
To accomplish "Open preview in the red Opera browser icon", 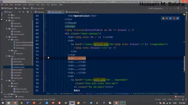I will click(174, 18).
